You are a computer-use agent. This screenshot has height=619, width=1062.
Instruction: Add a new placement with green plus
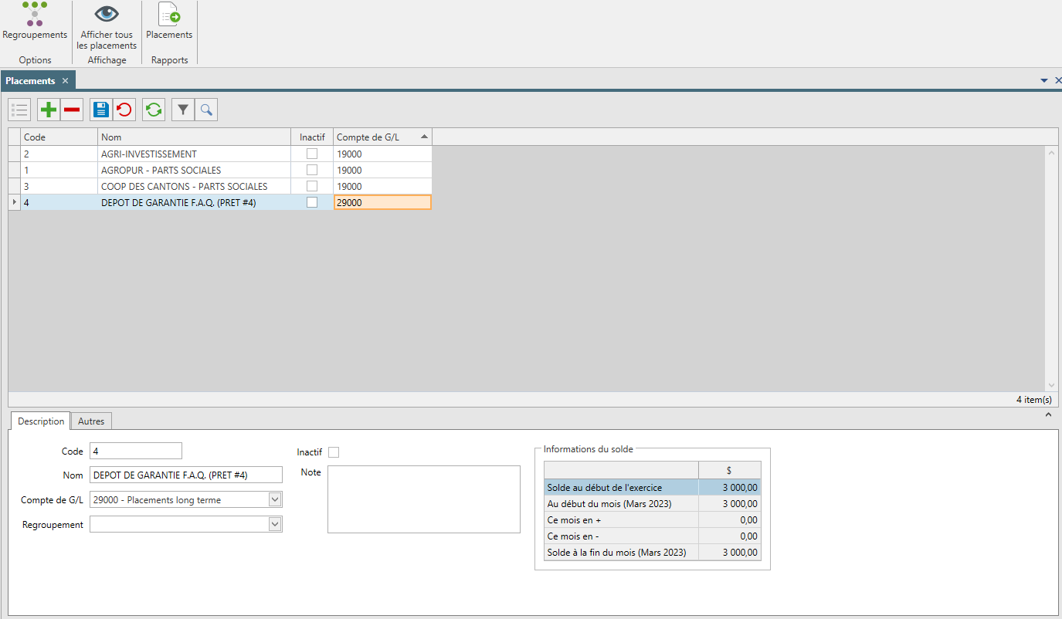click(x=49, y=110)
